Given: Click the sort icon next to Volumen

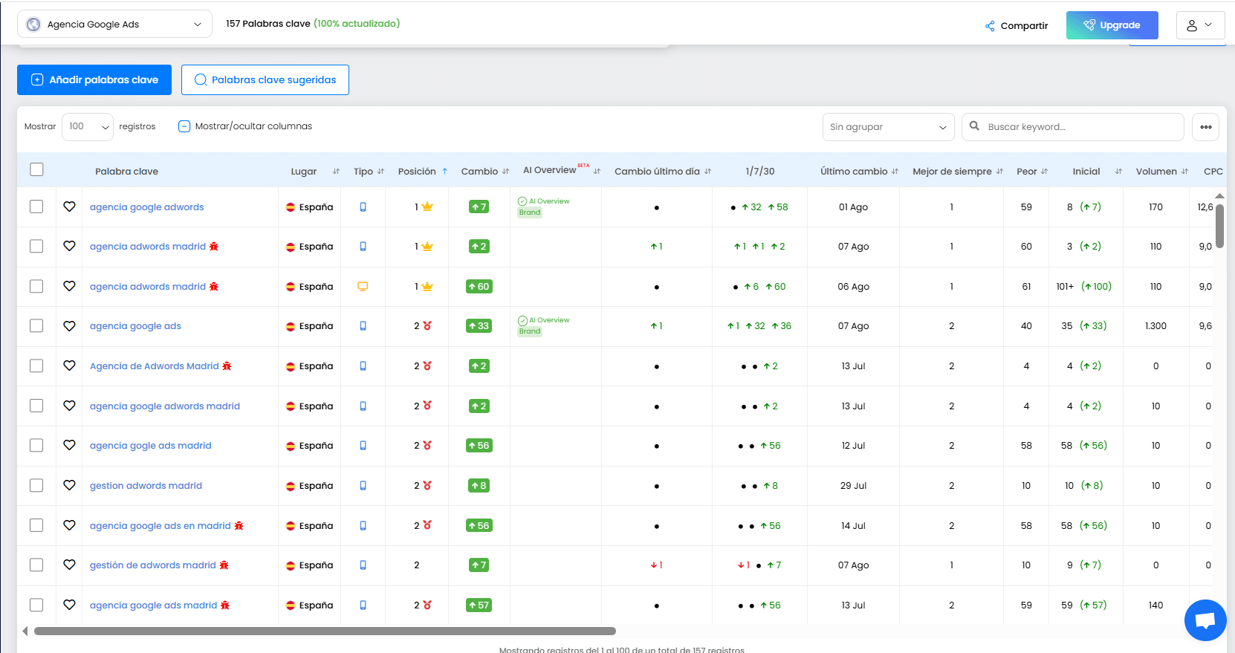Looking at the screenshot, I should (x=1184, y=172).
